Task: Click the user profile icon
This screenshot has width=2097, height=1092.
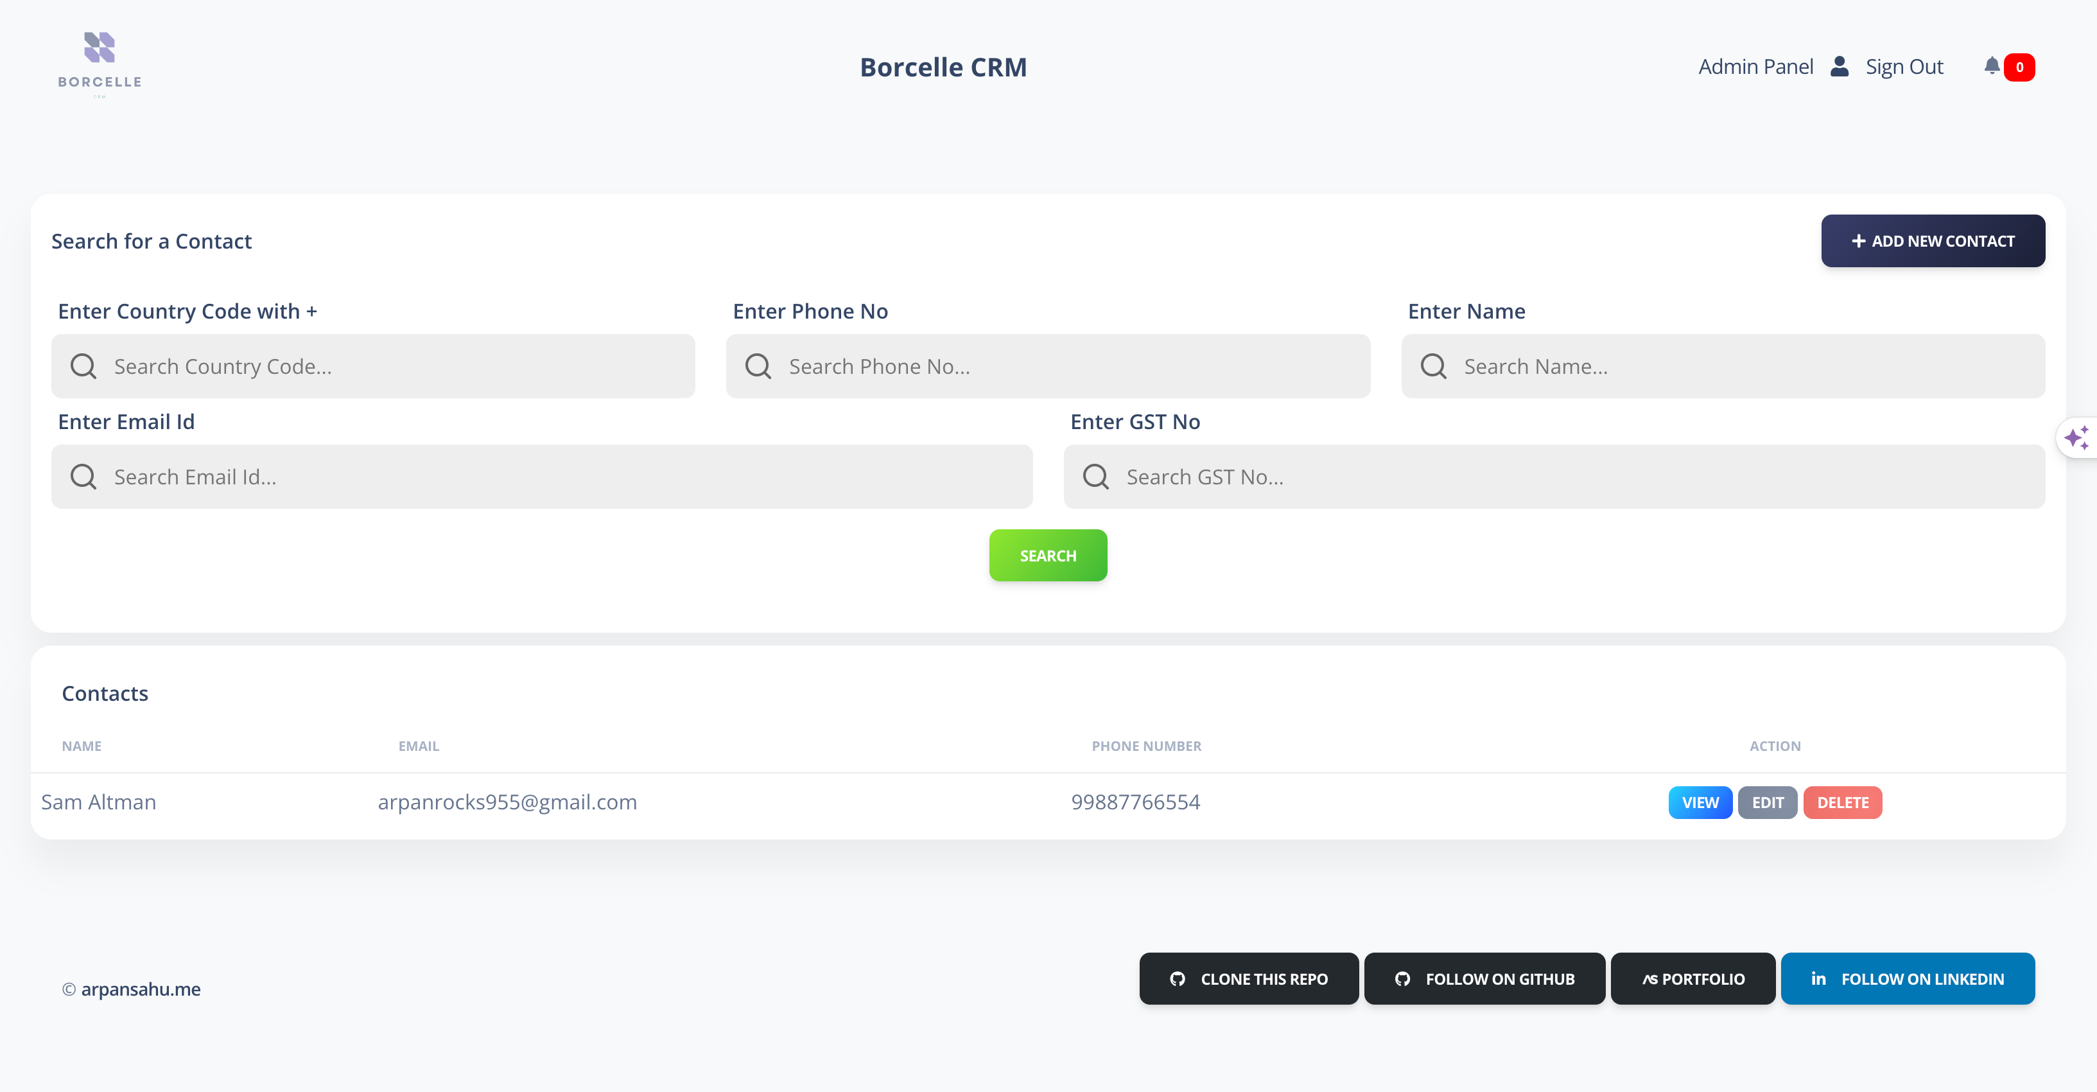Action: click(1839, 66)
